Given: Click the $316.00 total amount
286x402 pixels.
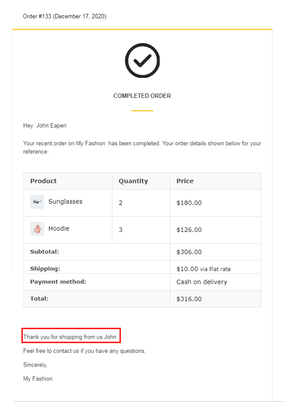Looking at the screenshot, I should pyautogui.click(x=189, y=299).
